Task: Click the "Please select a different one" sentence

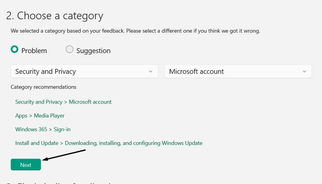Action: pos(195,31)
